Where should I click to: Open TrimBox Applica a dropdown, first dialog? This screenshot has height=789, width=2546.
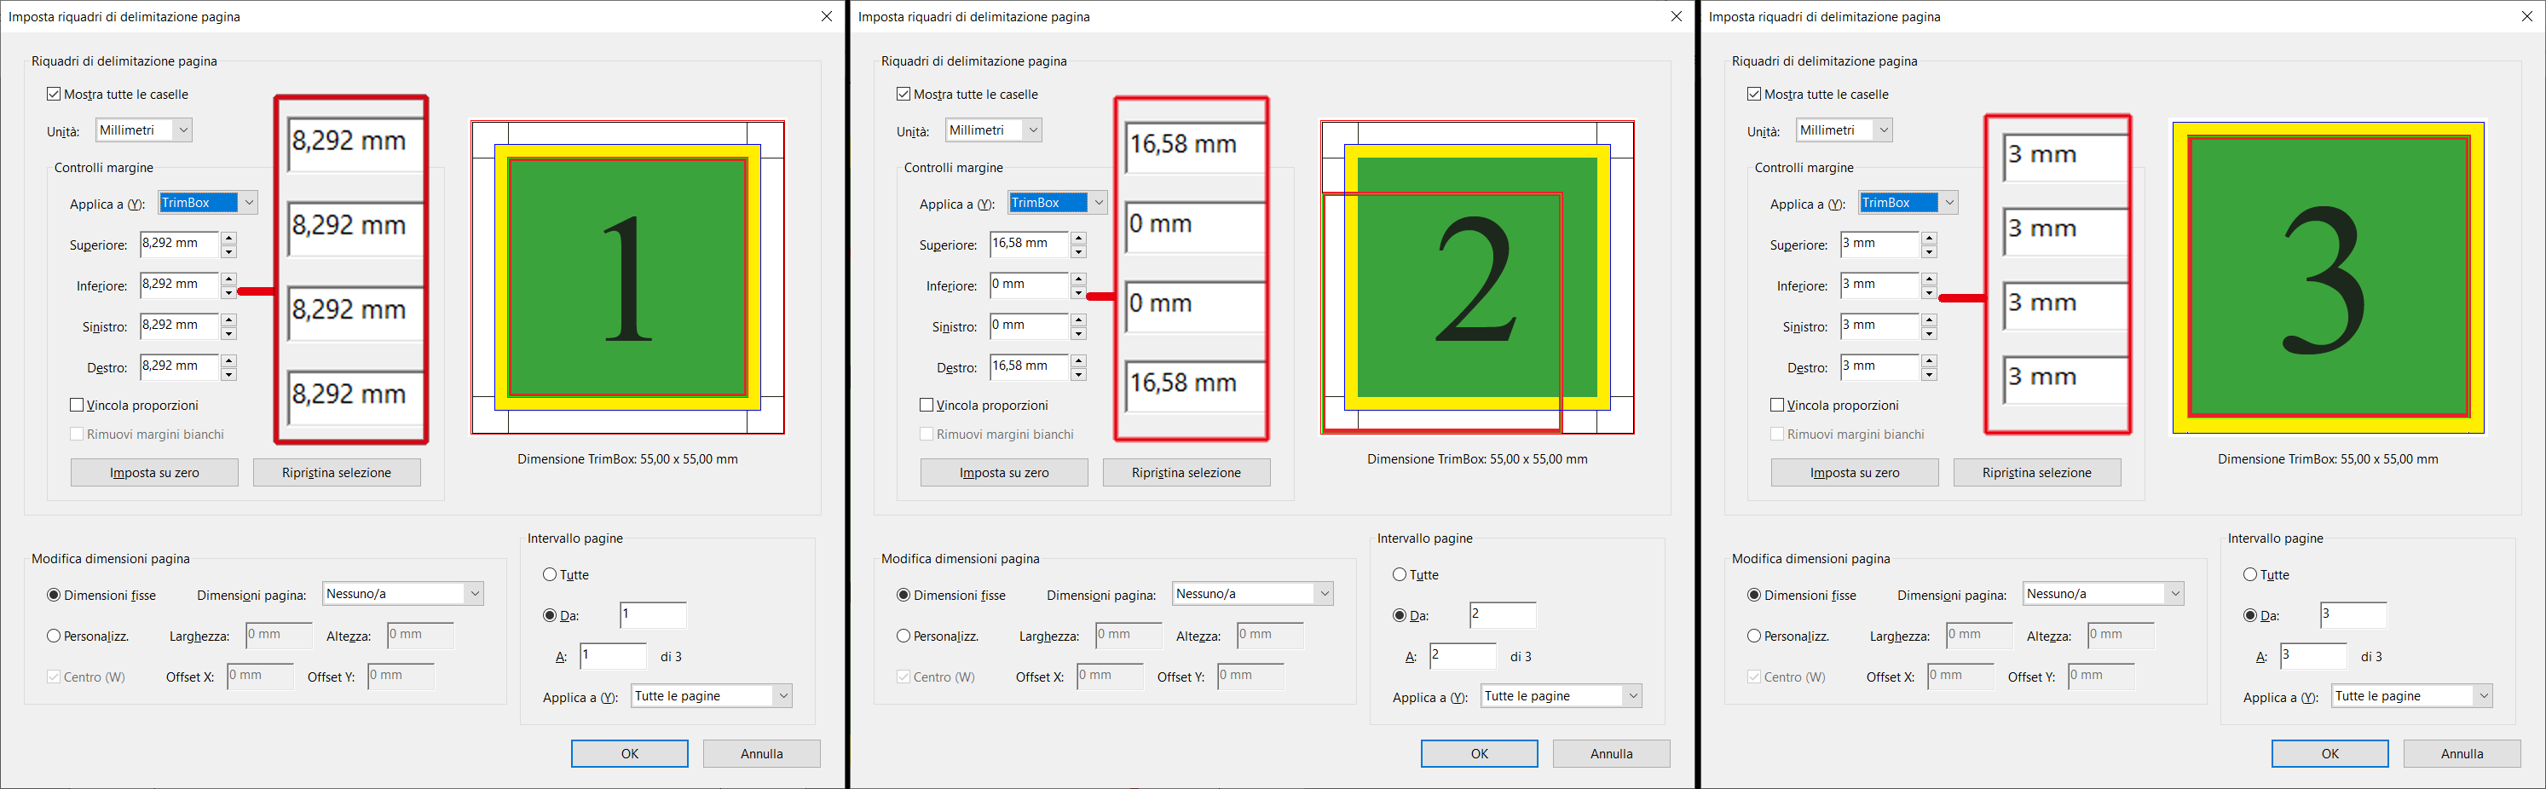[208, 203]
